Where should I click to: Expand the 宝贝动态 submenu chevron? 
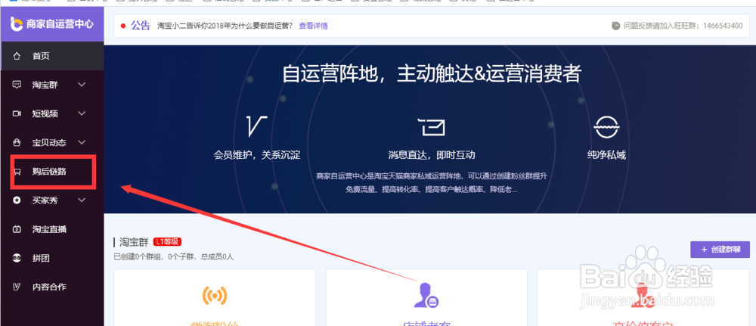point(82,142)
